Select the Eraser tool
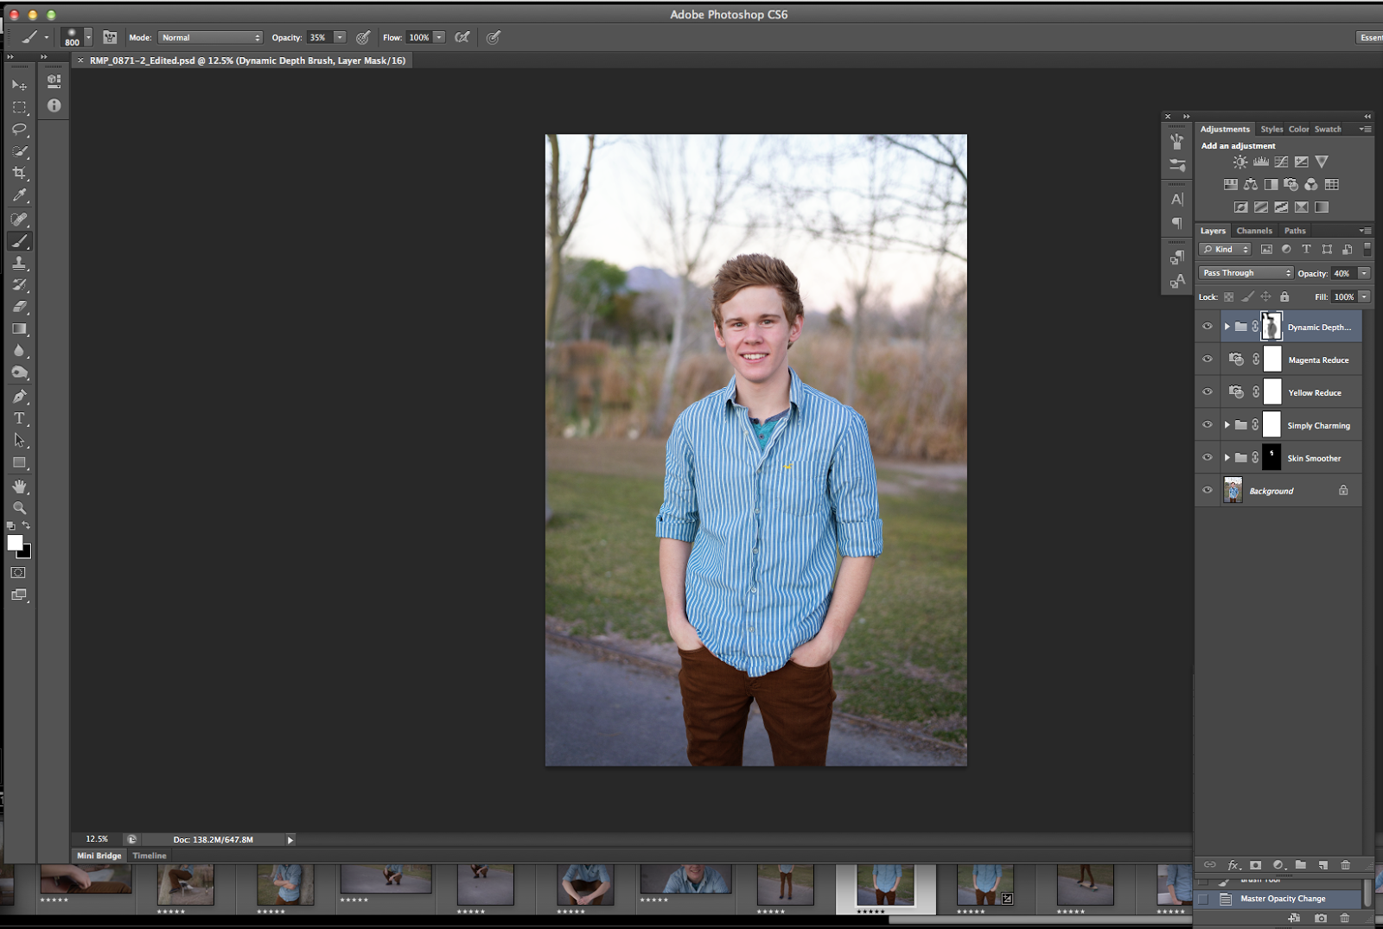1383x929 pixels. [19, 307]
